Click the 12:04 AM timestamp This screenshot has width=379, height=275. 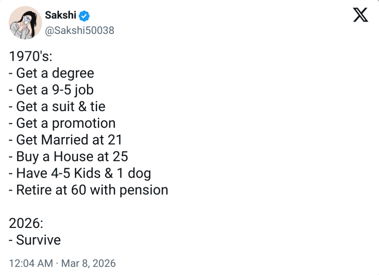coord(31,263)
